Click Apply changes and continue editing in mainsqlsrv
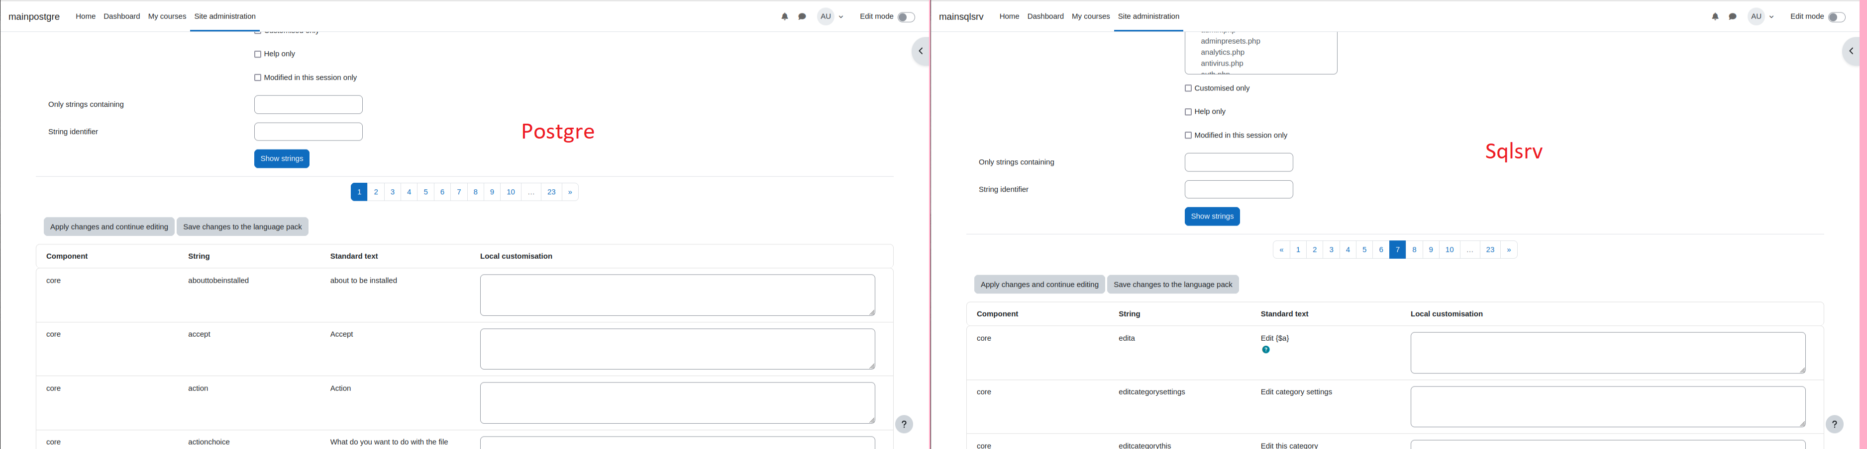1867x449 pixels. point(1039,285)
